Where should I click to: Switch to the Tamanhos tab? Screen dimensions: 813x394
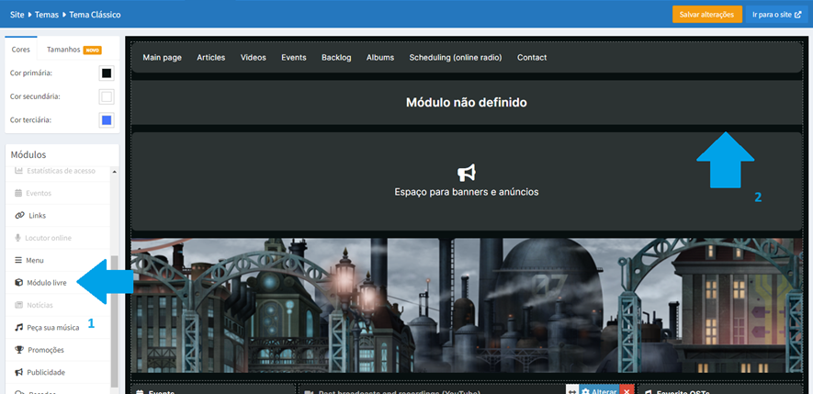[x=73, y=50]
